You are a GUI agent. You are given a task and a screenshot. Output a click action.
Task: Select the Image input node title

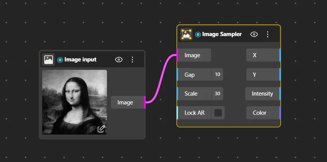coord(80,60)
